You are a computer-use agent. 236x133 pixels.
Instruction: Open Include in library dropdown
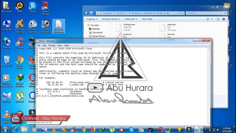[111, 19]
